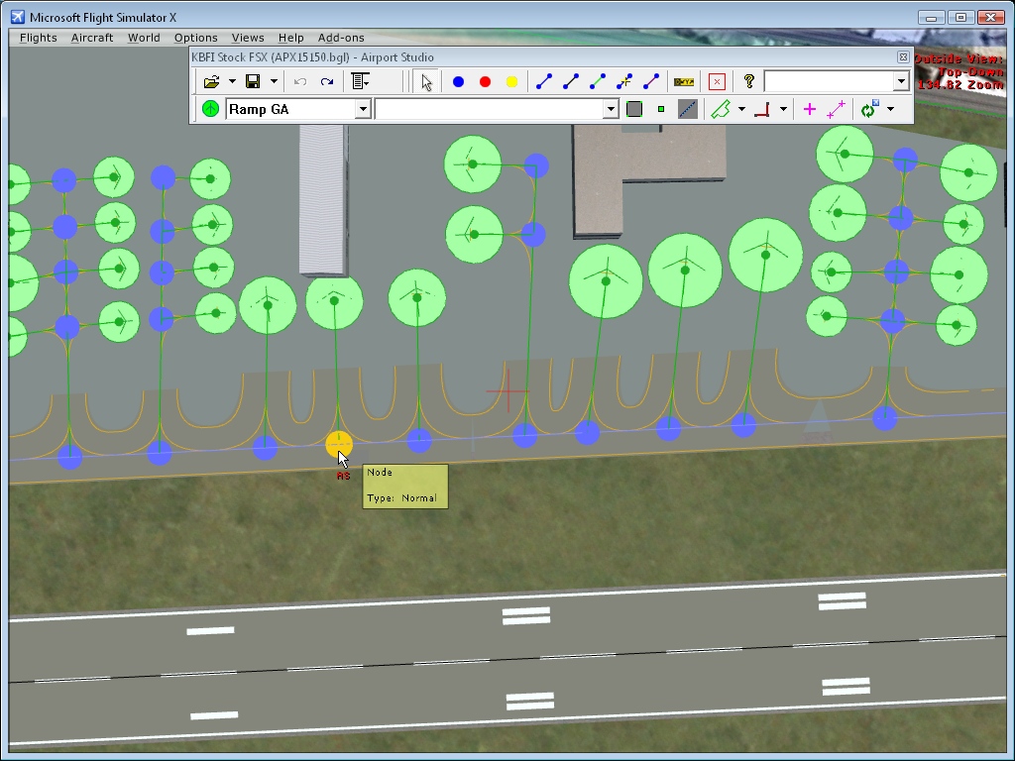The width and height of the screenshot is (1015, 761).
Task: Expand the arrow beside the save icon
Action: click(274, 81)
